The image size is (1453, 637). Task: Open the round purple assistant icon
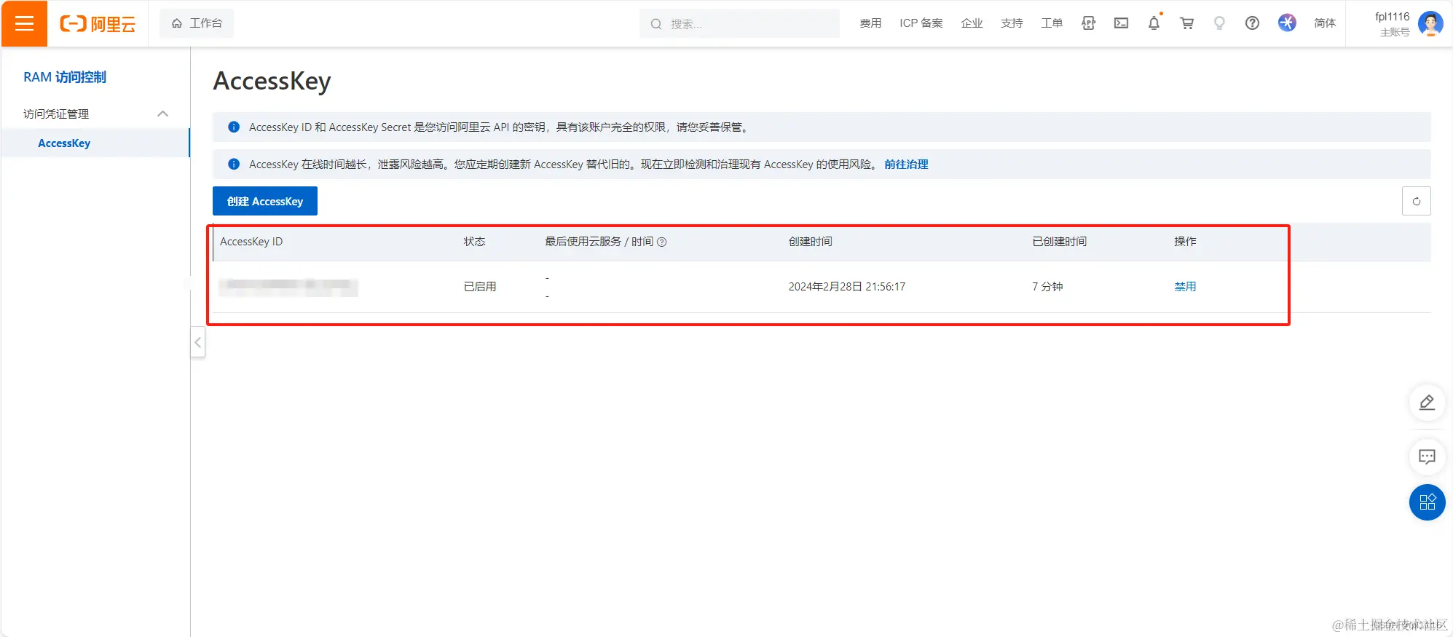pos(1287,23)
